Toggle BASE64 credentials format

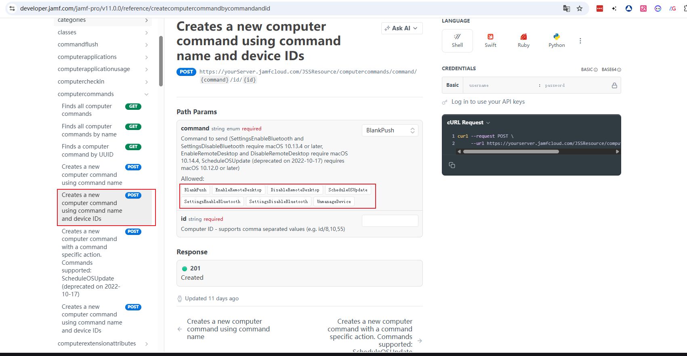tap(611, 69)
